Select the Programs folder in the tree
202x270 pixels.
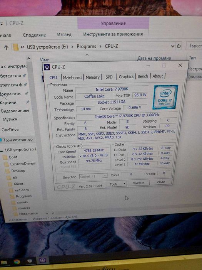click(23, 196)
